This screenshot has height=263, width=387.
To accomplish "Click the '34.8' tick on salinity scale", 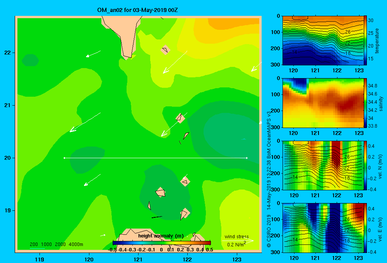I will [372, 86].
